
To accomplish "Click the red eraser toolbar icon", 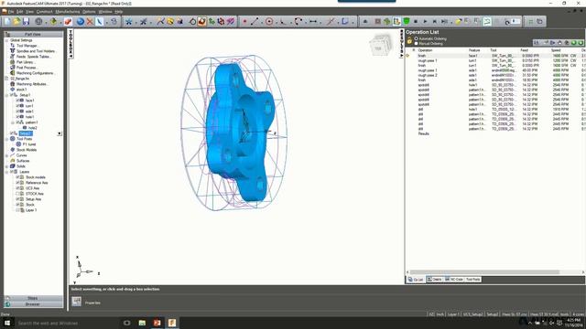I will click(x=68, y=22).
